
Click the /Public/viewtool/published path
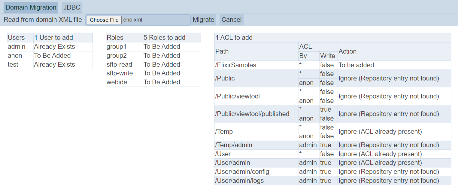pos(252,114)
